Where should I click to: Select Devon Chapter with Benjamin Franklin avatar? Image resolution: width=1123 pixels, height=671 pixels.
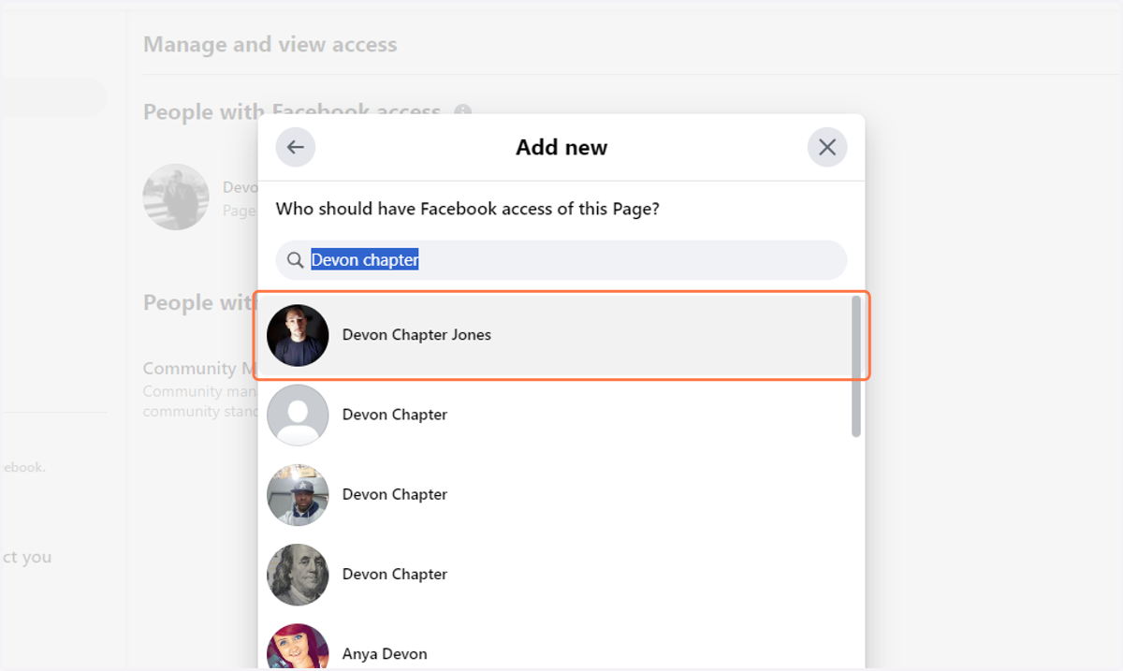pos(556,574)
